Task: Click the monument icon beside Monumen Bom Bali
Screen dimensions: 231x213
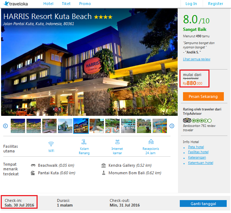Action: (104, 173)
